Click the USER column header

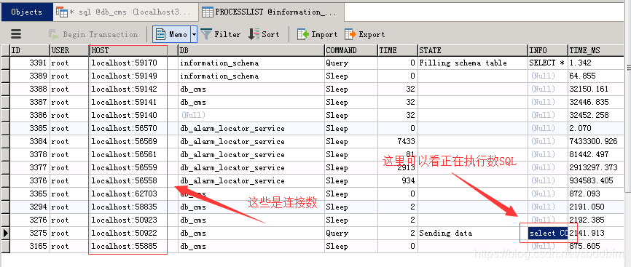[69, 50]
